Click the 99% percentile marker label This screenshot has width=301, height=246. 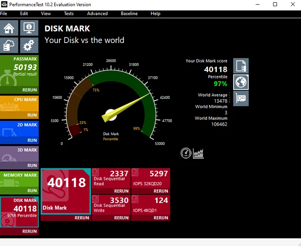pyautogui.click(x=136, y=129)
